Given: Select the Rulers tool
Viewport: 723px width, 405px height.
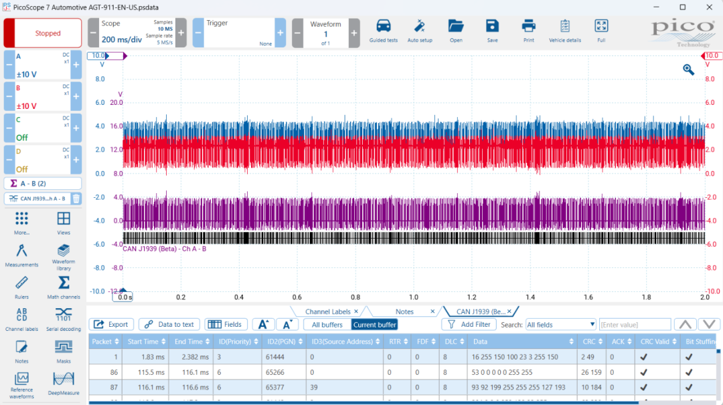Looking at the screenshot, I should pos(21,287).
